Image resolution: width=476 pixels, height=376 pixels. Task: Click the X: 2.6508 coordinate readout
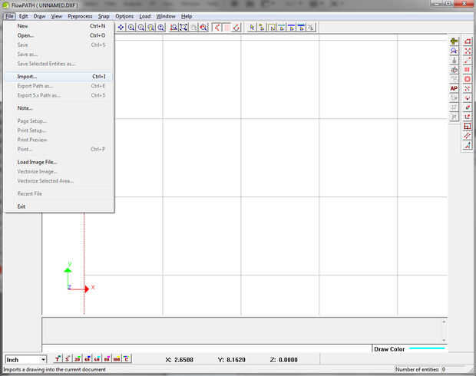point(180,360)
